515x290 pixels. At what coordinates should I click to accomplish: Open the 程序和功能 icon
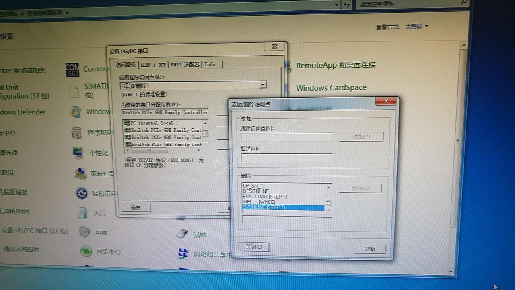(76, 132)
